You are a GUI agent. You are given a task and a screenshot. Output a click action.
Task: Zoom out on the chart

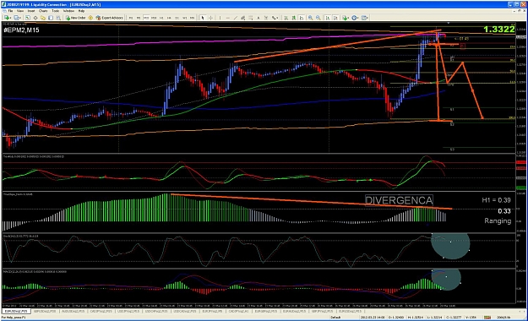tap(318, 18)
